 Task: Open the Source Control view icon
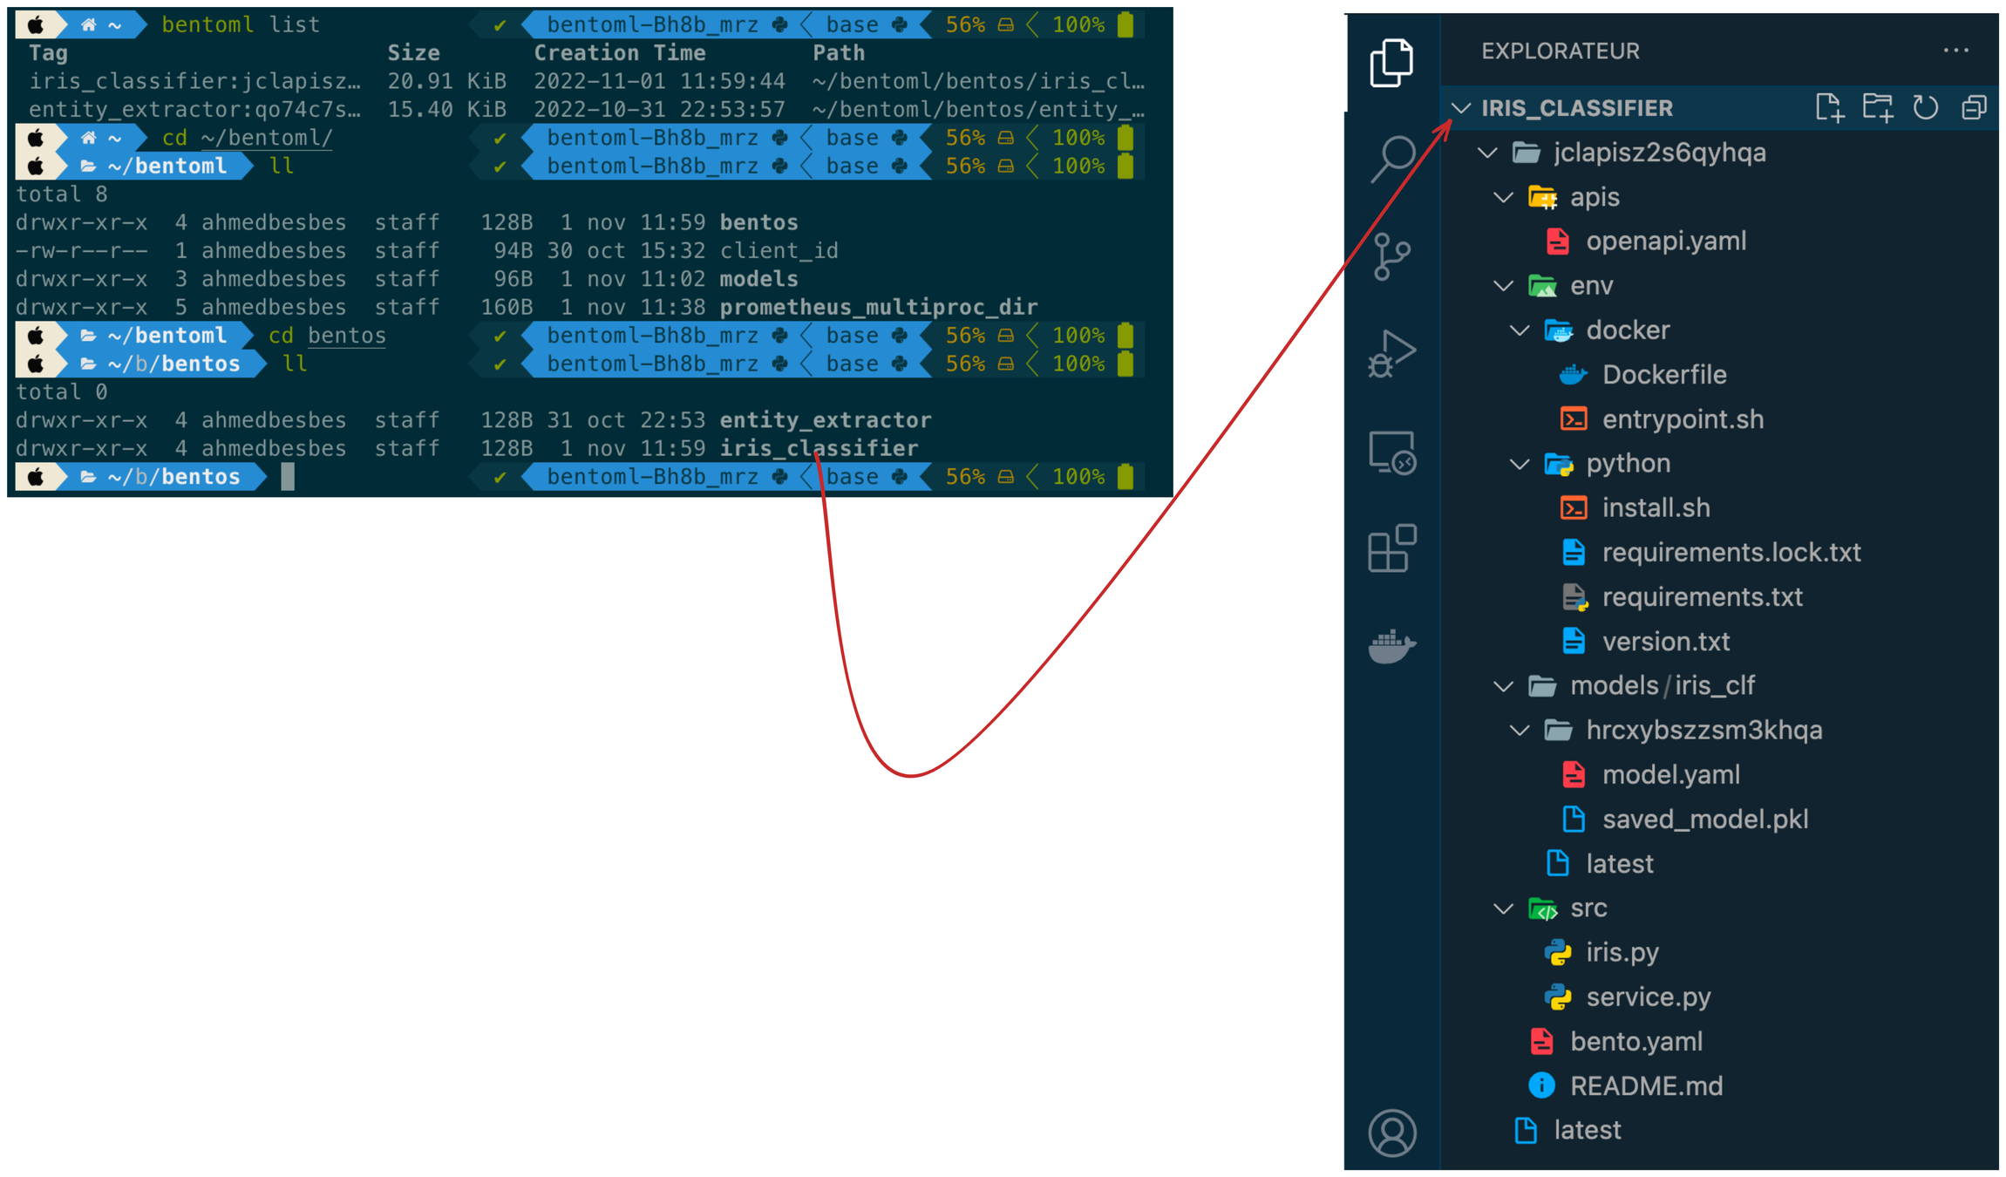pyautogui.click(x=1391, y=256)
